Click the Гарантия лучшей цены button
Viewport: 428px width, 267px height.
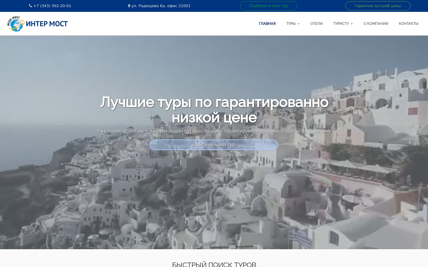pyautogui.click(x=378, y=6)
